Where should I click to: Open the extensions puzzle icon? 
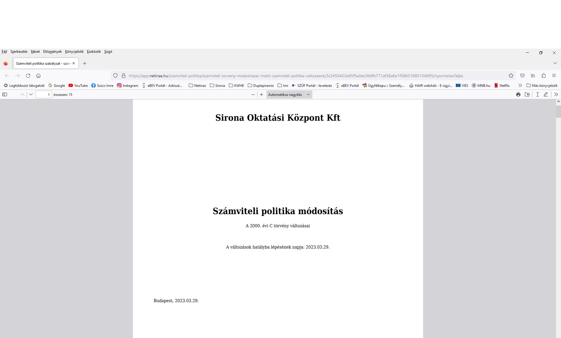[543, 76]
